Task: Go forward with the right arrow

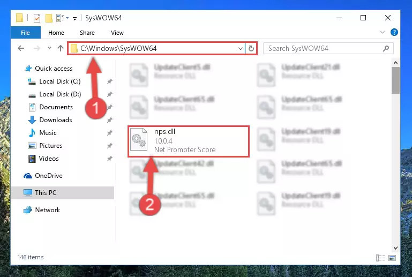Action: click(x=37, y=48)
